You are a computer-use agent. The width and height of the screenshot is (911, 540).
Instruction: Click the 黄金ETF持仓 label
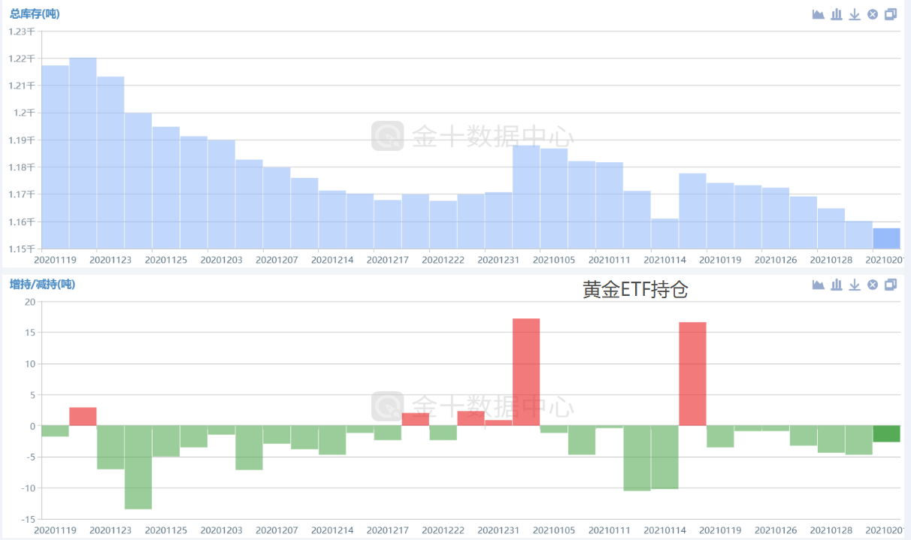click(x=635, y=290)
